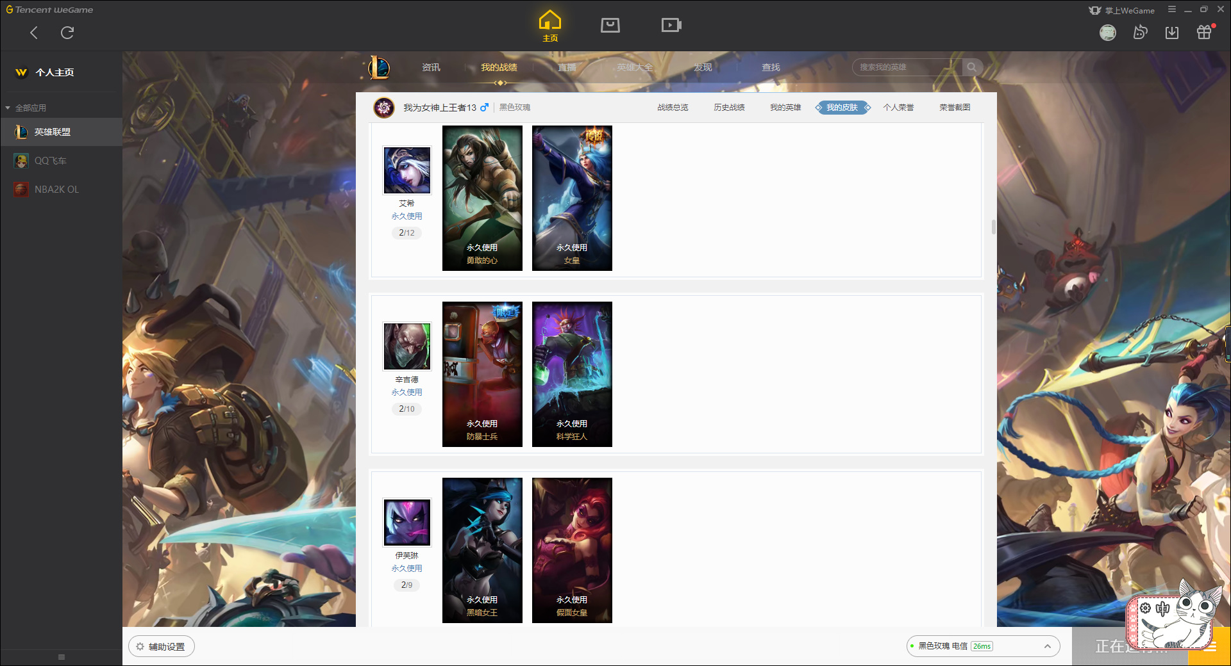
Task: Open 我的皮肤 sub-tab
Action: pos(842,108)
